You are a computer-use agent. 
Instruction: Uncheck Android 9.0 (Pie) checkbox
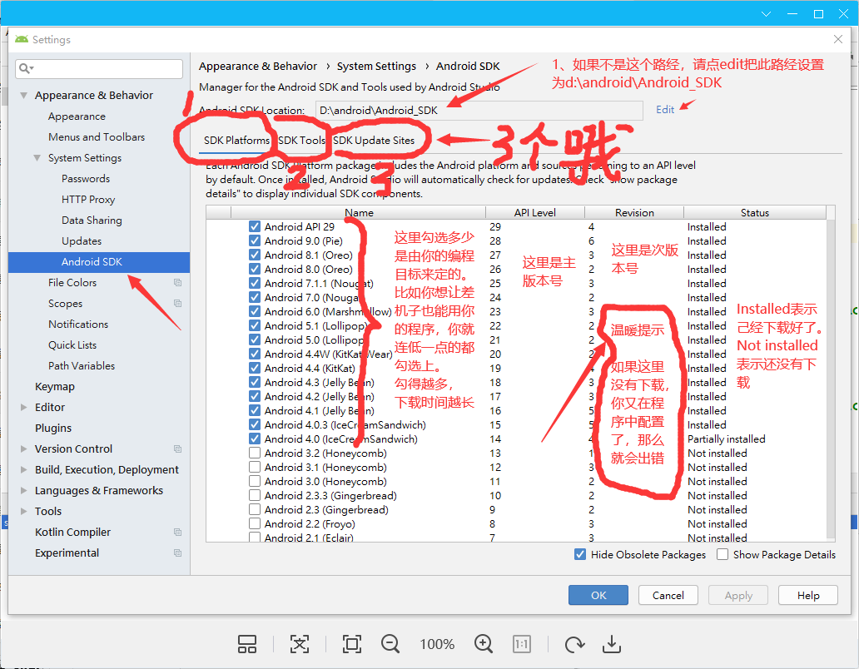(254, 240)
